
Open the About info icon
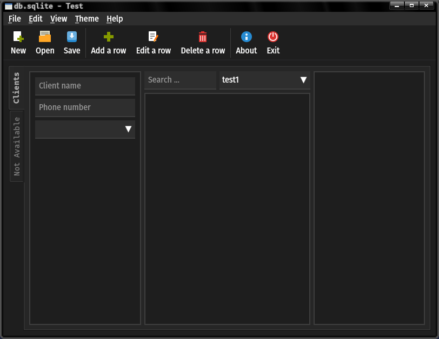click(x=247, y=37)
